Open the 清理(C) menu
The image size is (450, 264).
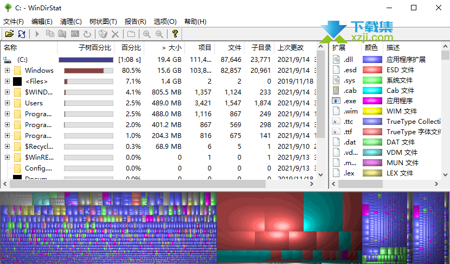tap(71, 22)
